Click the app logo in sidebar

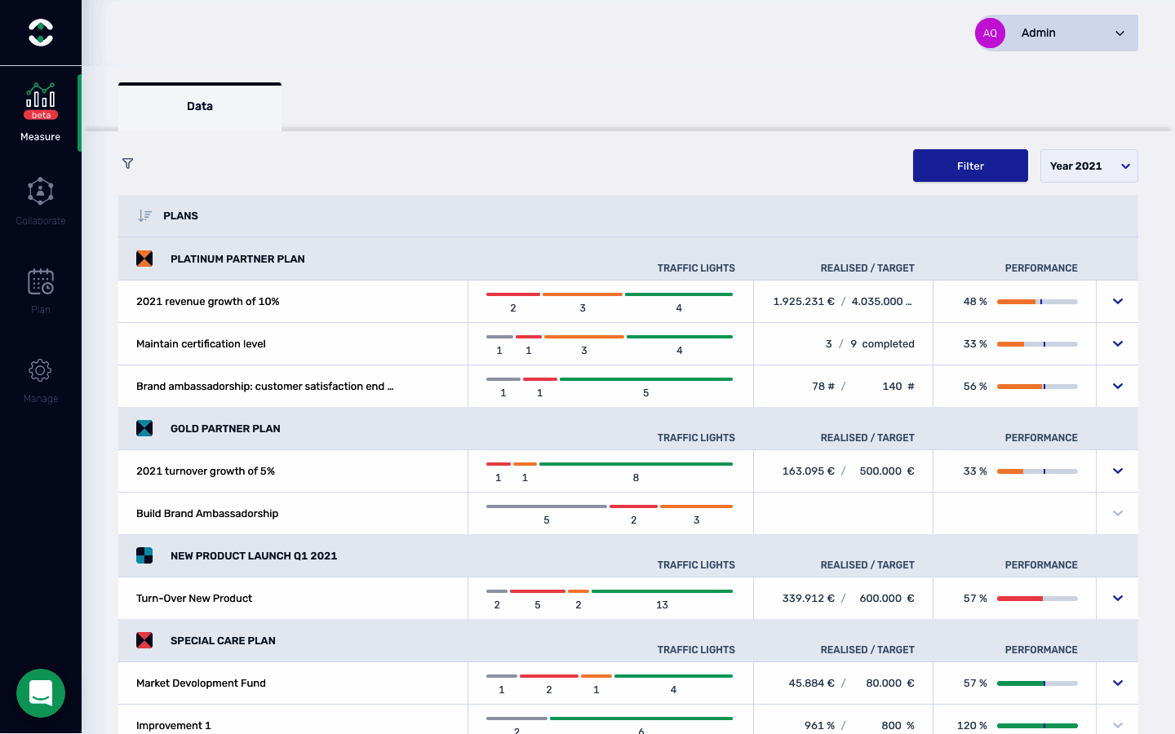(x=40, y=33)
